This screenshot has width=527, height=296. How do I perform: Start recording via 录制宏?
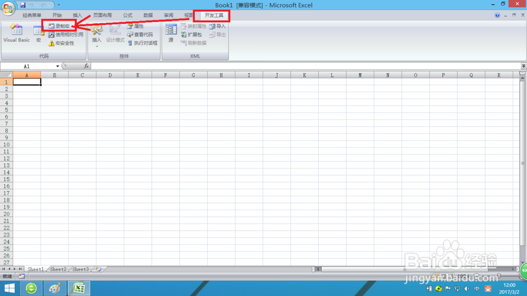click(x=59, y=26)
